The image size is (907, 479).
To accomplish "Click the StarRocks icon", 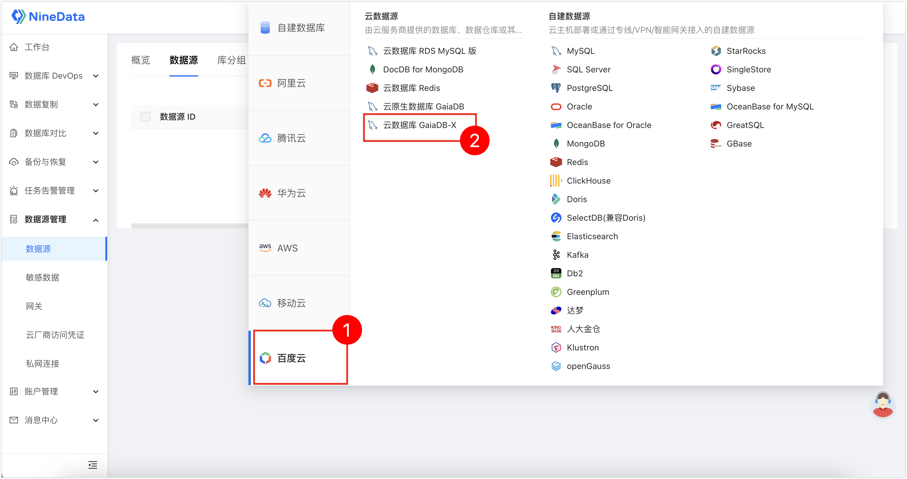I will click(x=716, y=51).
